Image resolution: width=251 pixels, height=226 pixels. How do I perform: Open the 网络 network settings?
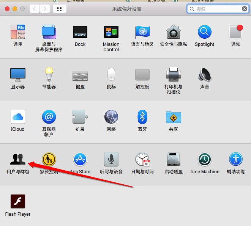(111, 117)
